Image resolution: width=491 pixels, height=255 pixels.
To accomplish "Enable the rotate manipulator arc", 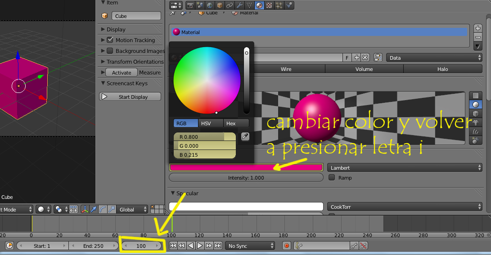I will coord(103,209).
